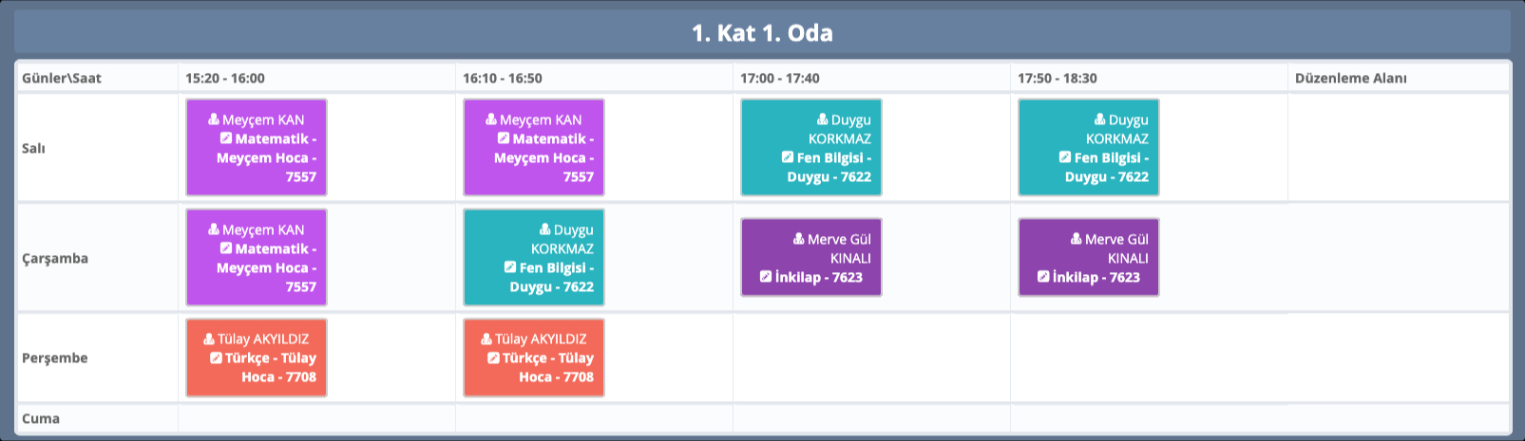
Task: Click teacher icon on Çarşamba 16:10 Duygu card
Action: coord(545,230)
